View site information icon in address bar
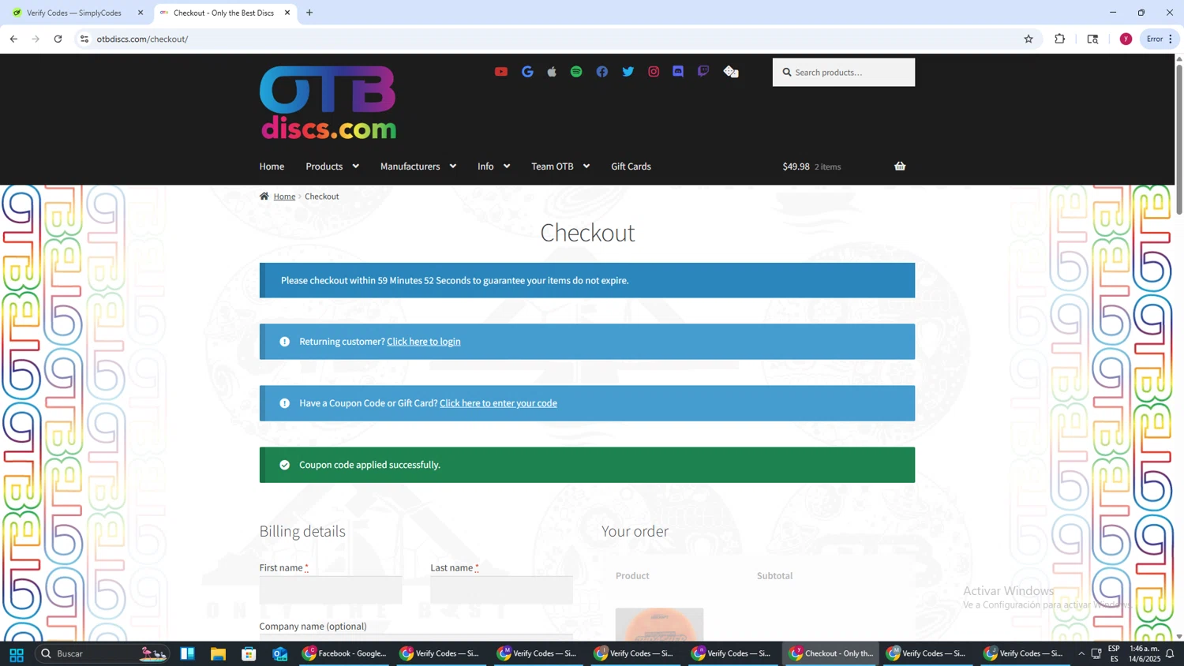Image resolution: width=1184 pixels, height=666 pixels. 84,39
